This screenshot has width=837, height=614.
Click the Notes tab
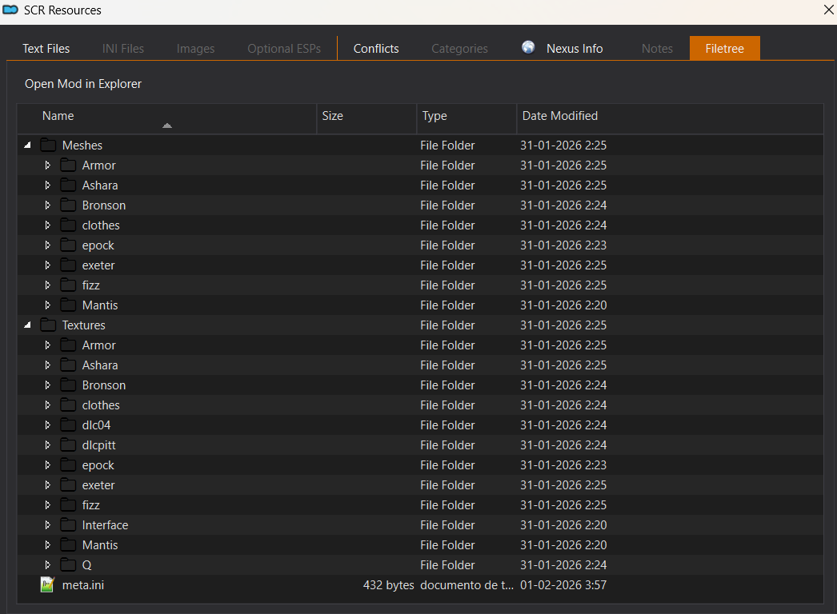click(x=657, y=49)
